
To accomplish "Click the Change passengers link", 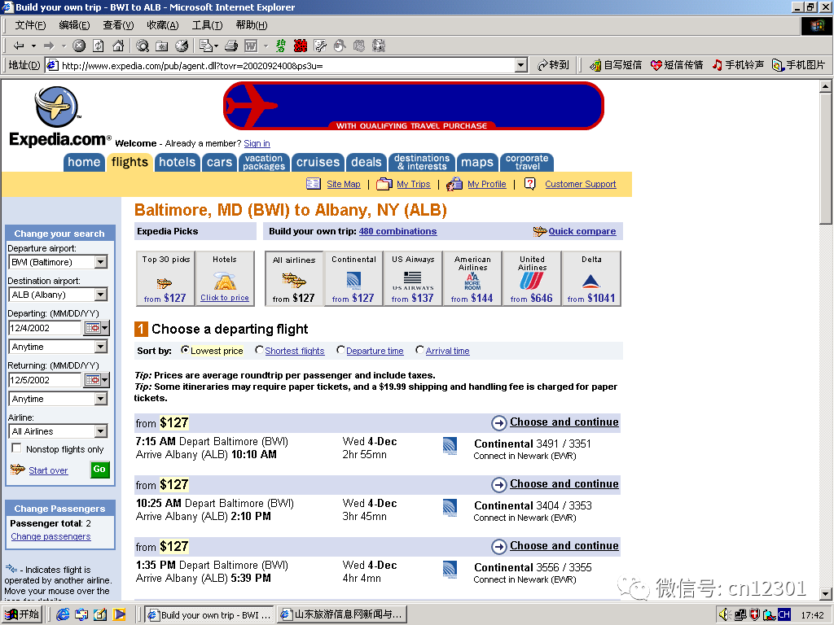I will click(51, 537).
